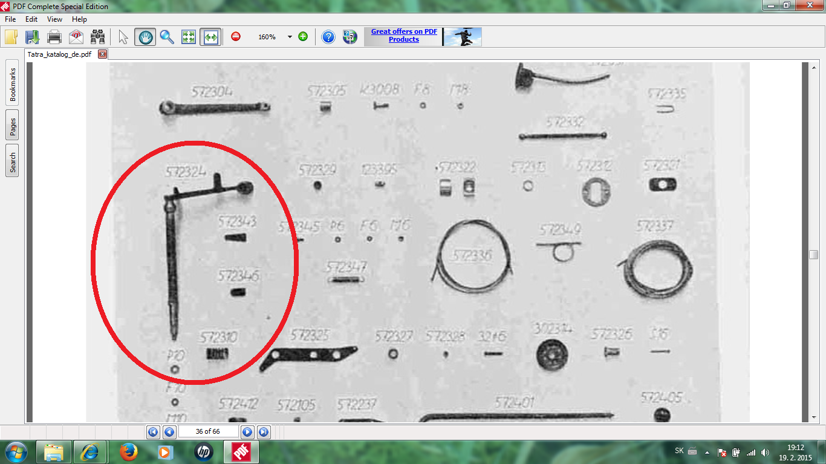The image size is (826, 464).
Task: Select the magnifier zoom tool
Action: pyautogui.click(x=167, y=37)
